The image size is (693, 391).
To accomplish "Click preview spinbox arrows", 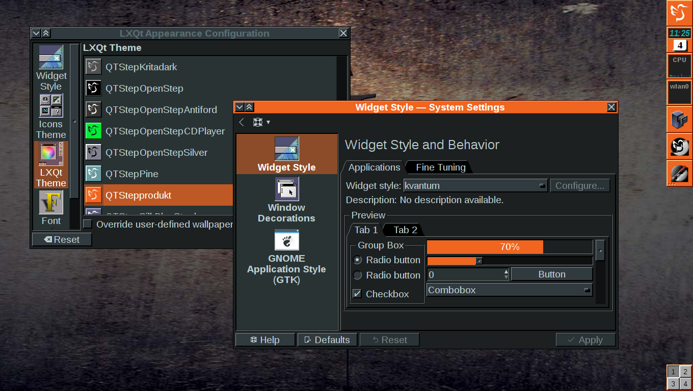I will (x=506, y=274).
